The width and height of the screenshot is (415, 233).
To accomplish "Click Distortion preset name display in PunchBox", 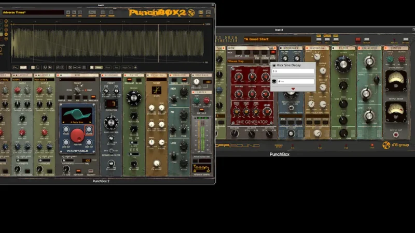I will (x=317, y=116).
